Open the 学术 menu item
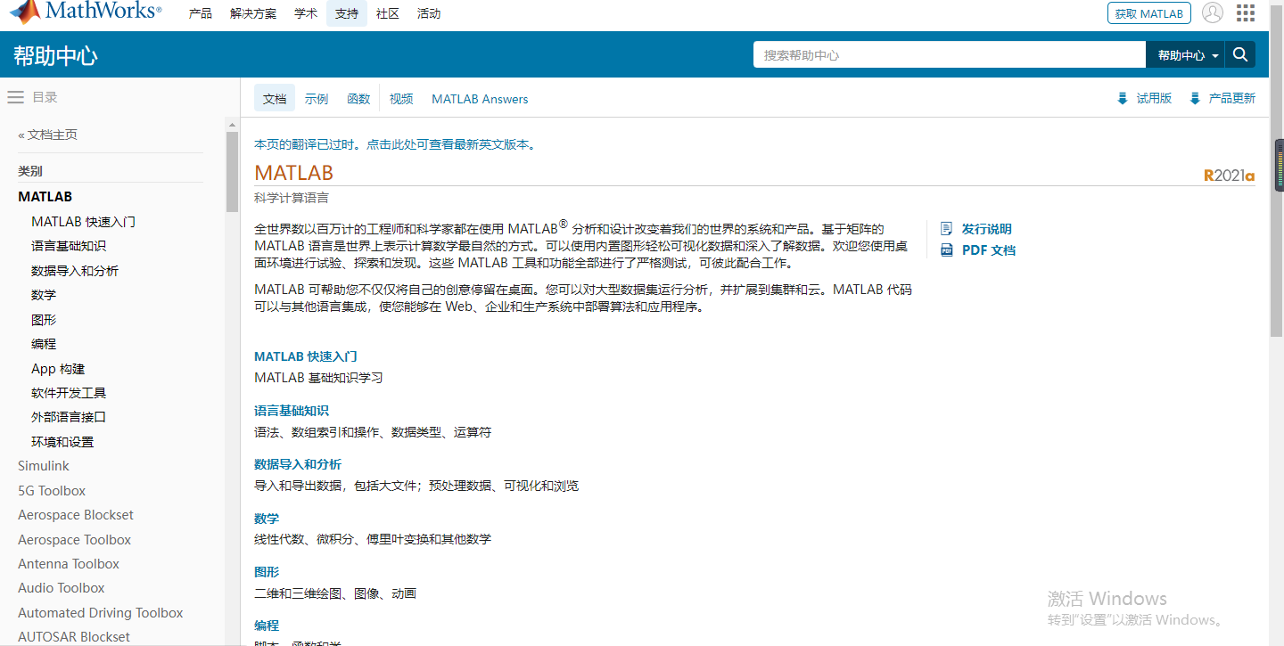Viewport: 1284px width, 646px height. (305, 12)
